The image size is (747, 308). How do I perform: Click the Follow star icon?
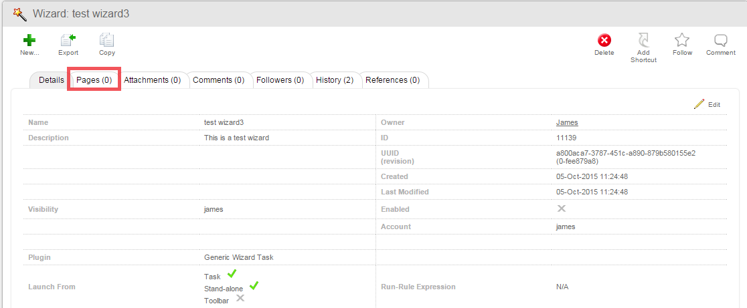(682, 41)
